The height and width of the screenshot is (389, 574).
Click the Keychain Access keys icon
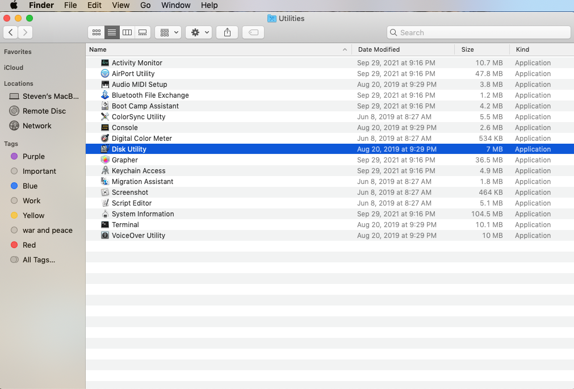105,171
